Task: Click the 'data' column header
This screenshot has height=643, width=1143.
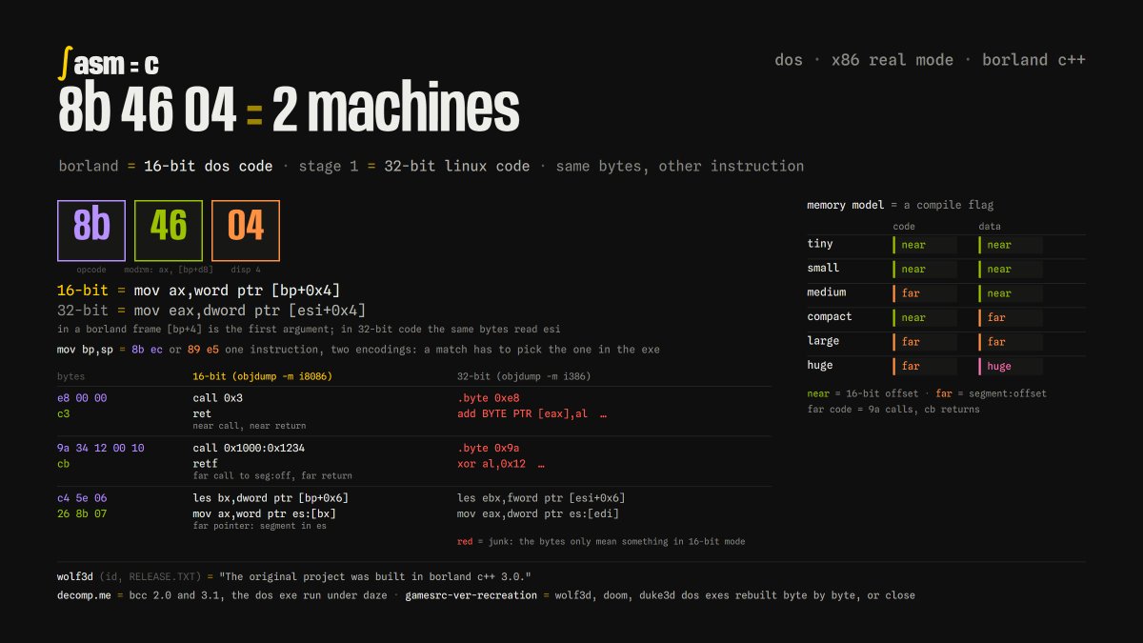Action: tap(990, 227)
